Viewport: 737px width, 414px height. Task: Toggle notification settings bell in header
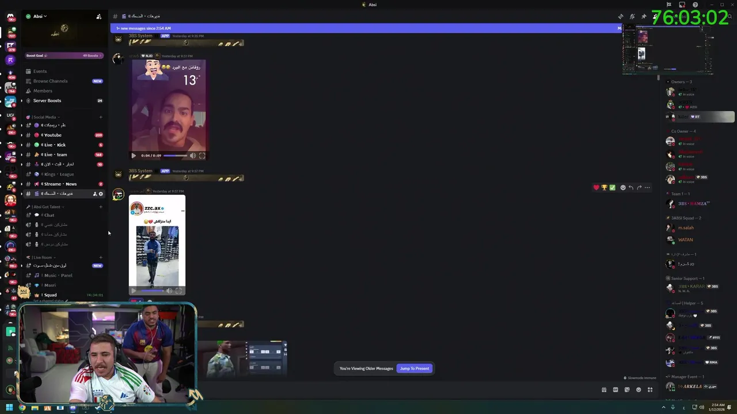coord(632,16)
